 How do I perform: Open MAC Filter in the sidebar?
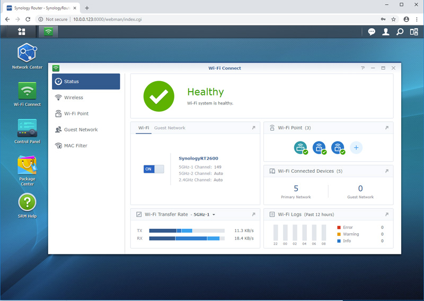[75, 146]
